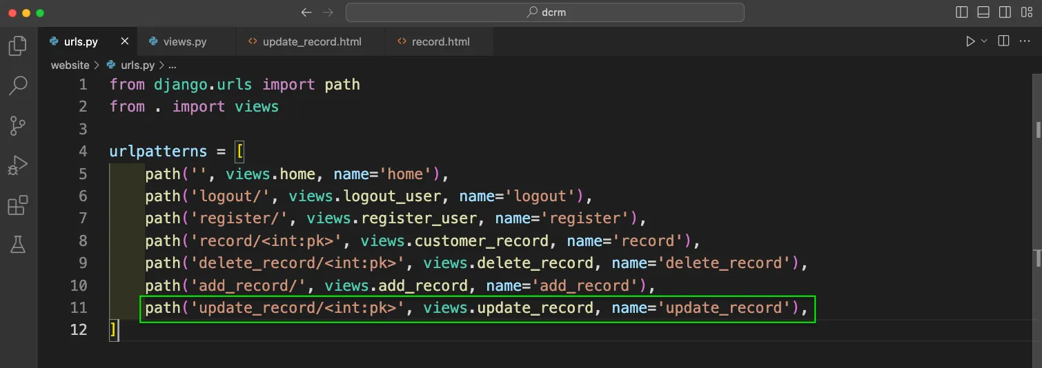Screen dimensions: 1042x368
Task: Click line number 1 in the gutter
Action: click(83, 85)
